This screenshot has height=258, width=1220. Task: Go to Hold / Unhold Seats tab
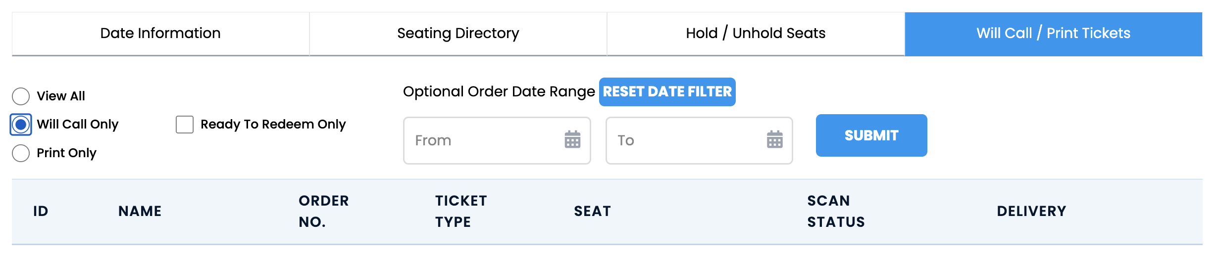(756, 34)
